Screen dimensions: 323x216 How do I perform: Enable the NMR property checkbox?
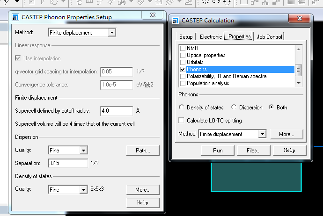(183, 48)
